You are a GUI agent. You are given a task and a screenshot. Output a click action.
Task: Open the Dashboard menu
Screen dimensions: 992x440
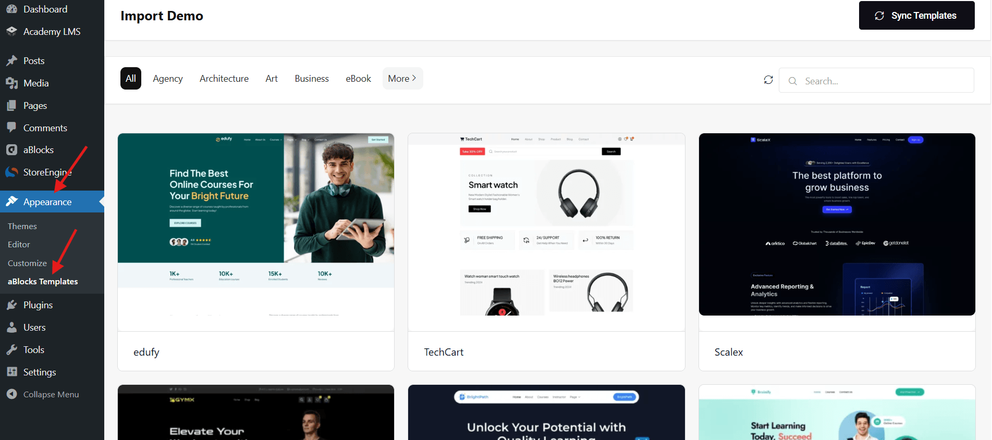pos(45,9)
